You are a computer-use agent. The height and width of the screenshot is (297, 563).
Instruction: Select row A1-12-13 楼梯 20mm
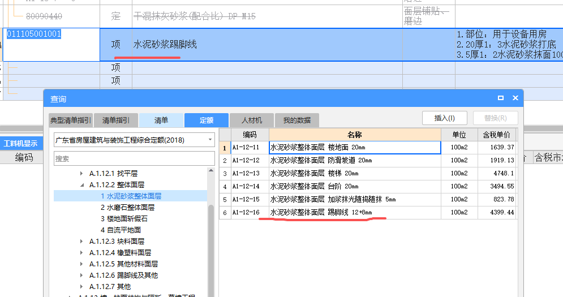coord(368,174)
